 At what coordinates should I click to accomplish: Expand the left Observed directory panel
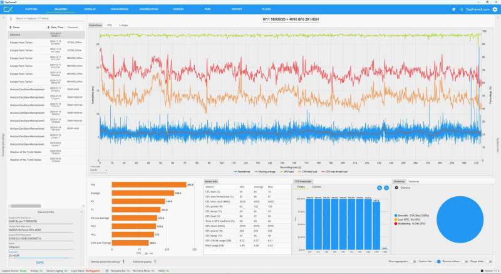(x=3, y=18)
